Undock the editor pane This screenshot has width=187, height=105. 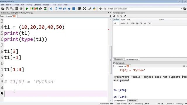(x=108, y=13)
